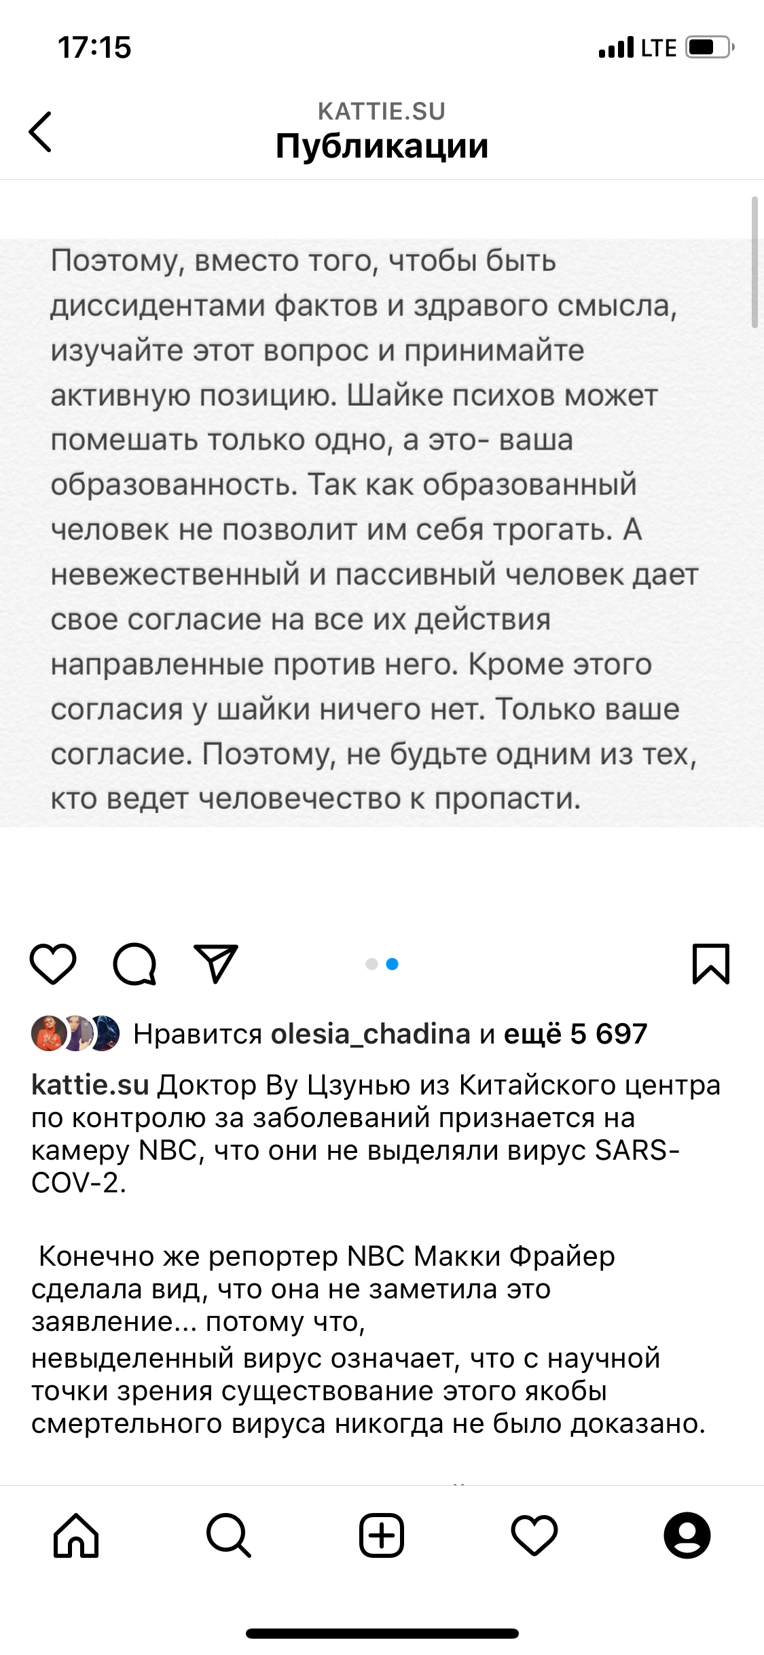Open olesia_chadina profile from likes

370,1034
